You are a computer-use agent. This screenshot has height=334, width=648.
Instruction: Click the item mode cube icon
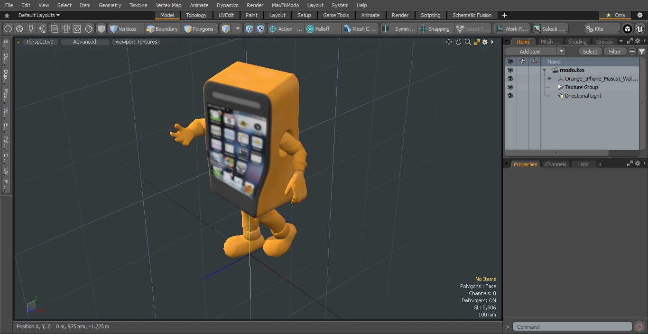click(x=226, y=29)
